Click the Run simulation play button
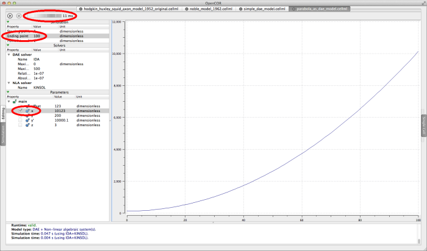 10,15
